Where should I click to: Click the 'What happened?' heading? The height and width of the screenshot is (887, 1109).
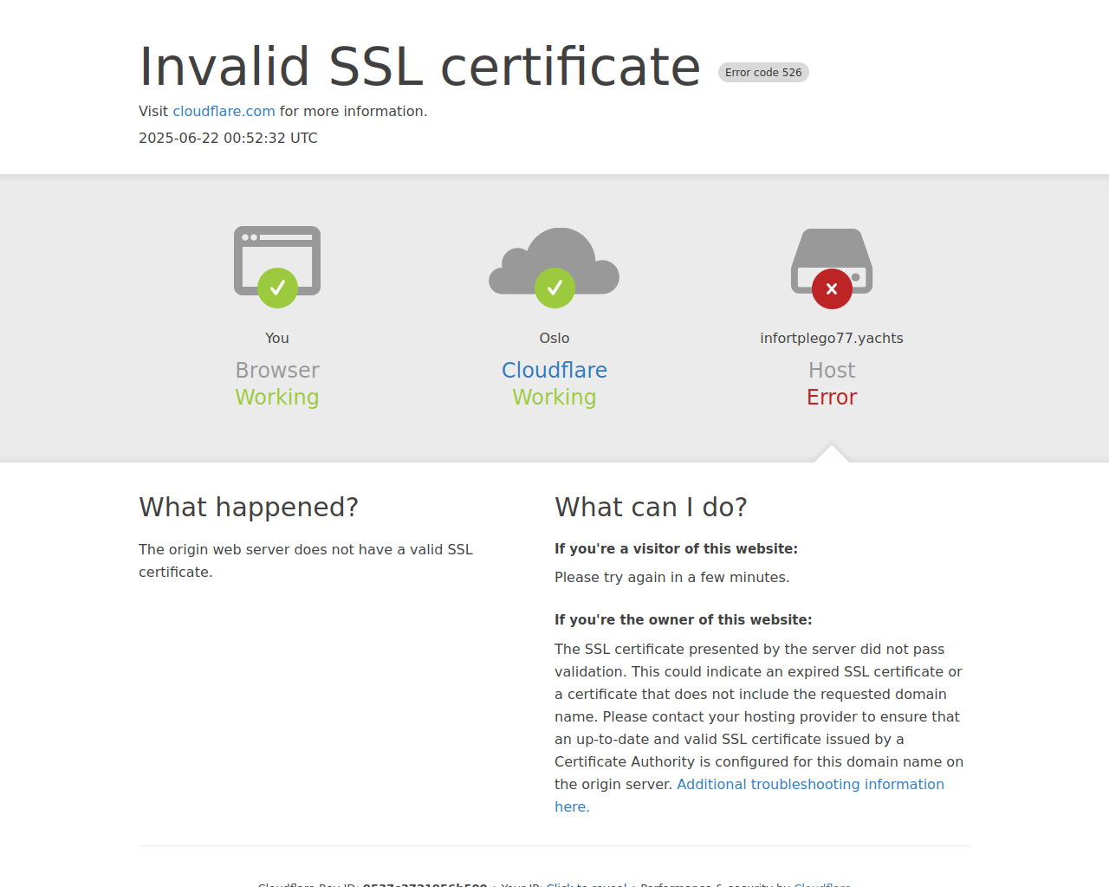click(249, 507)
